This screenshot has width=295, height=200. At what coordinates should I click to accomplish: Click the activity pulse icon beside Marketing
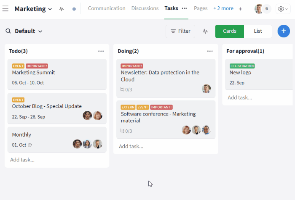pyautogui.click(x=62, y=8)
